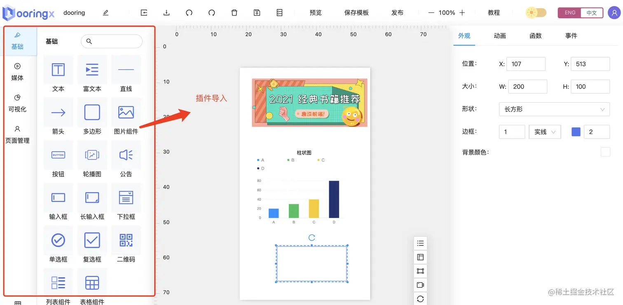The height and width of the screenshot is (305, 623).
Task: Select the 直线 line component
Action: pyautogui.click(x=126, y=74)
